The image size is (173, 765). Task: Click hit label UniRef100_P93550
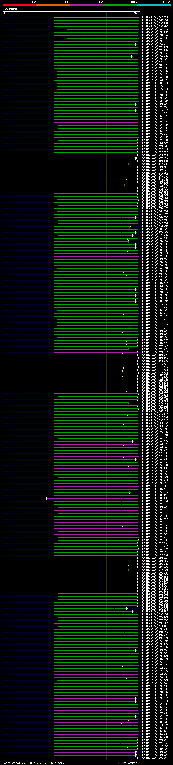pos(155,107)
